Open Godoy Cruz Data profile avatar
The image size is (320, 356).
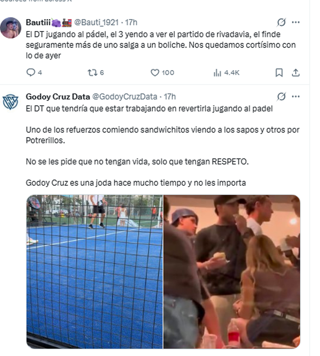coord(11,102)
